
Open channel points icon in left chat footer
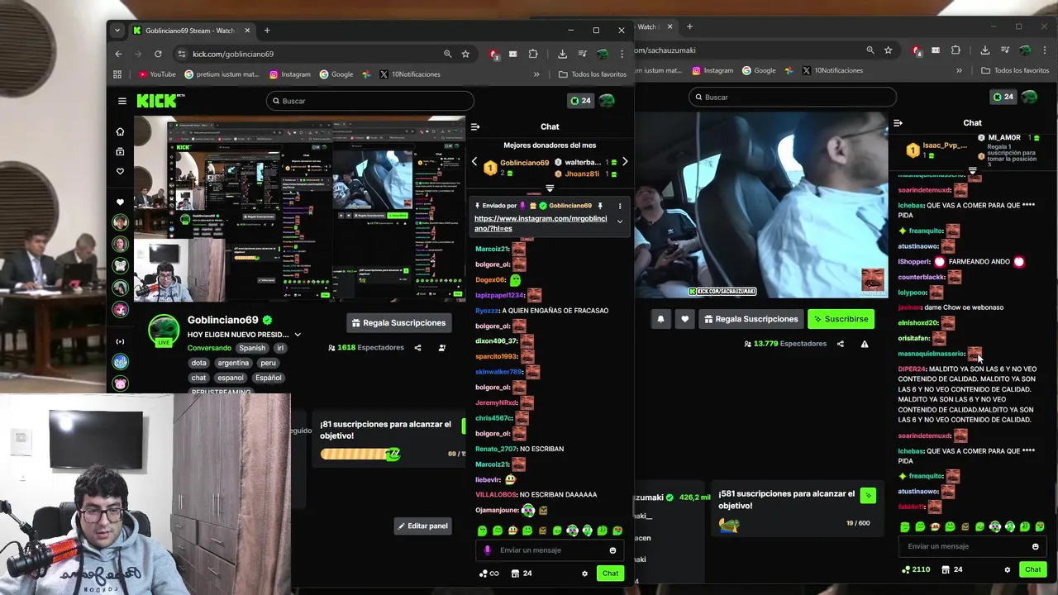488,574
